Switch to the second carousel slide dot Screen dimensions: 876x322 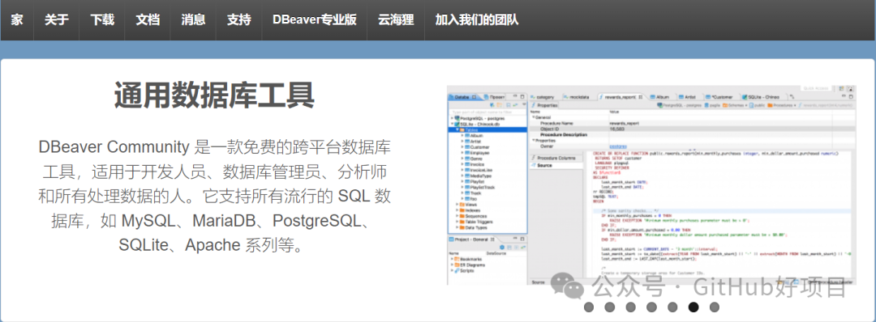pyautogui.click(x=609, y=307)
